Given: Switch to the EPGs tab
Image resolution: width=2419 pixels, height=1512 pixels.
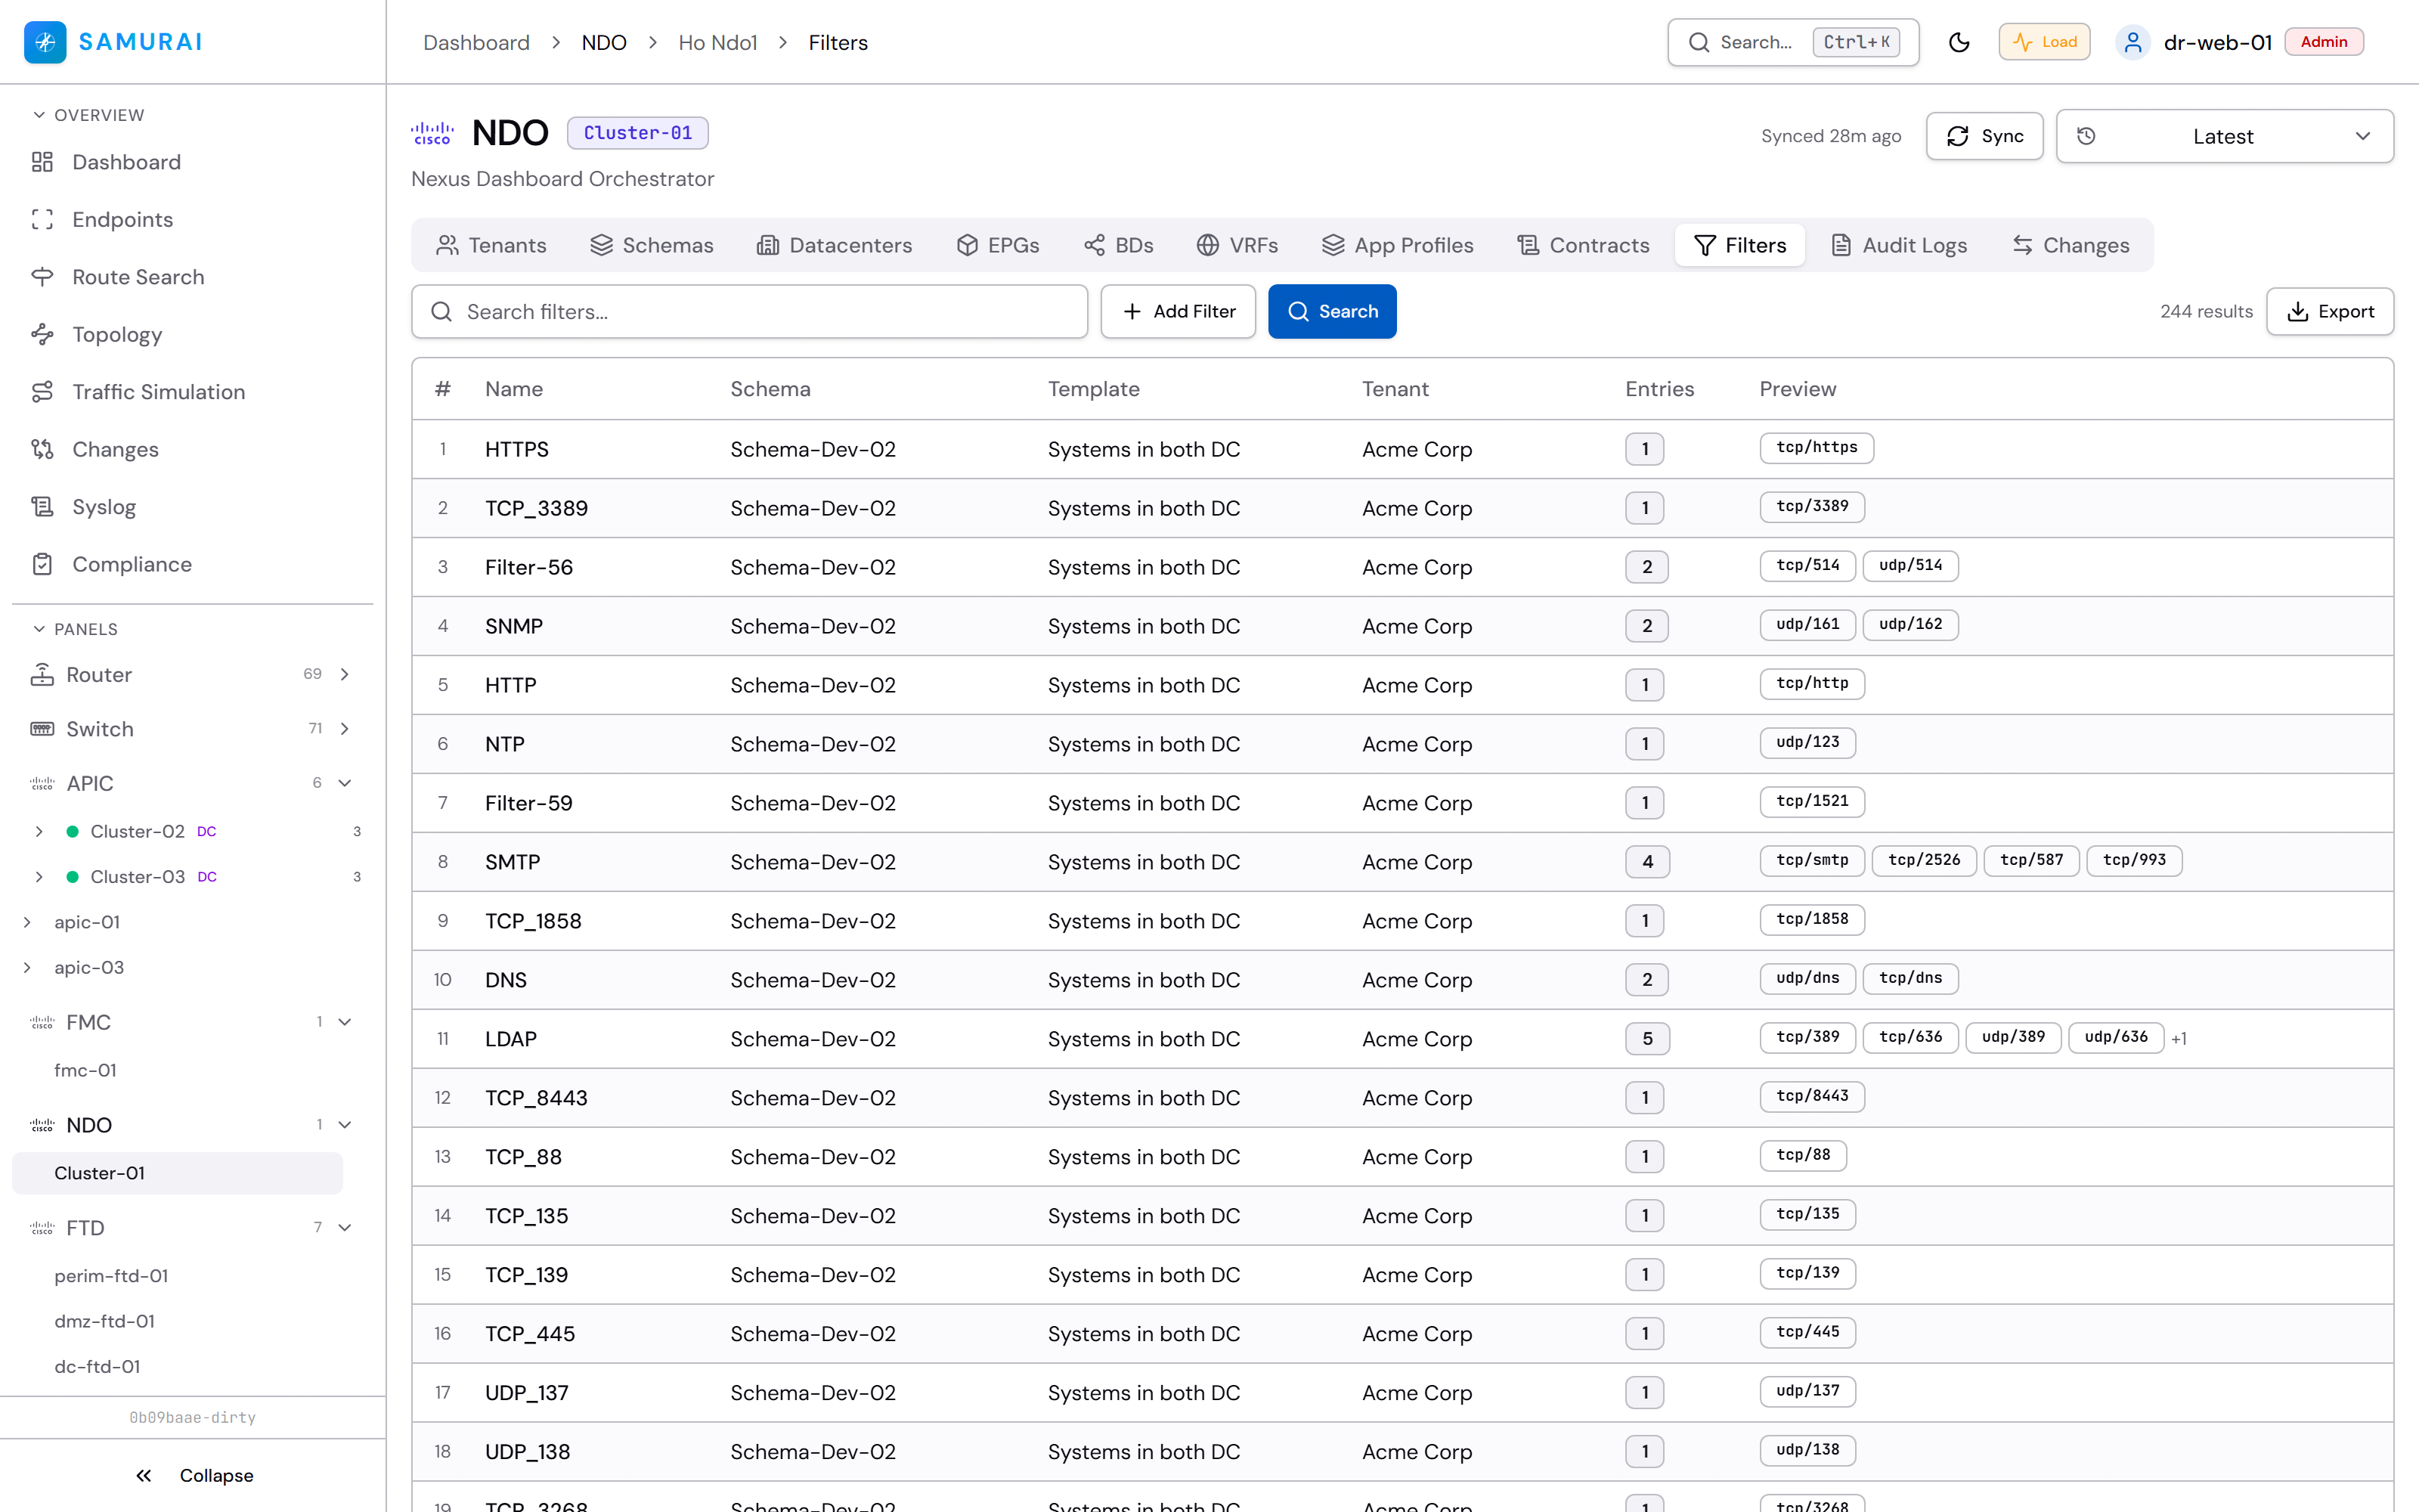Looking at the screenshot, I should coord(999,245).
